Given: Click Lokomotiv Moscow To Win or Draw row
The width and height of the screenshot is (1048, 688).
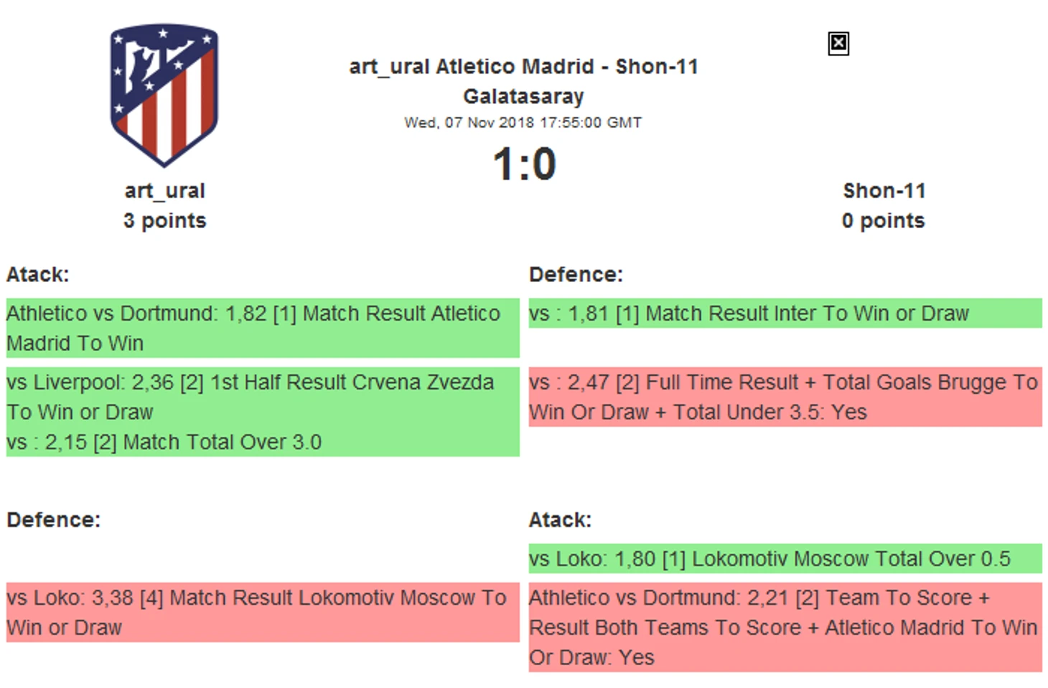Looking at the screenshot, I should coord(263,612).
